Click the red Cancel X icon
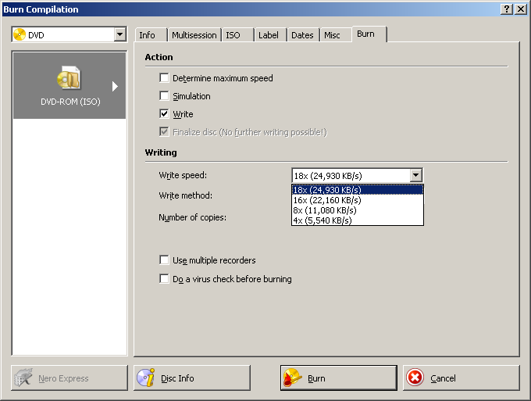This screenshot has width=531, height=401. click(415, 378)
